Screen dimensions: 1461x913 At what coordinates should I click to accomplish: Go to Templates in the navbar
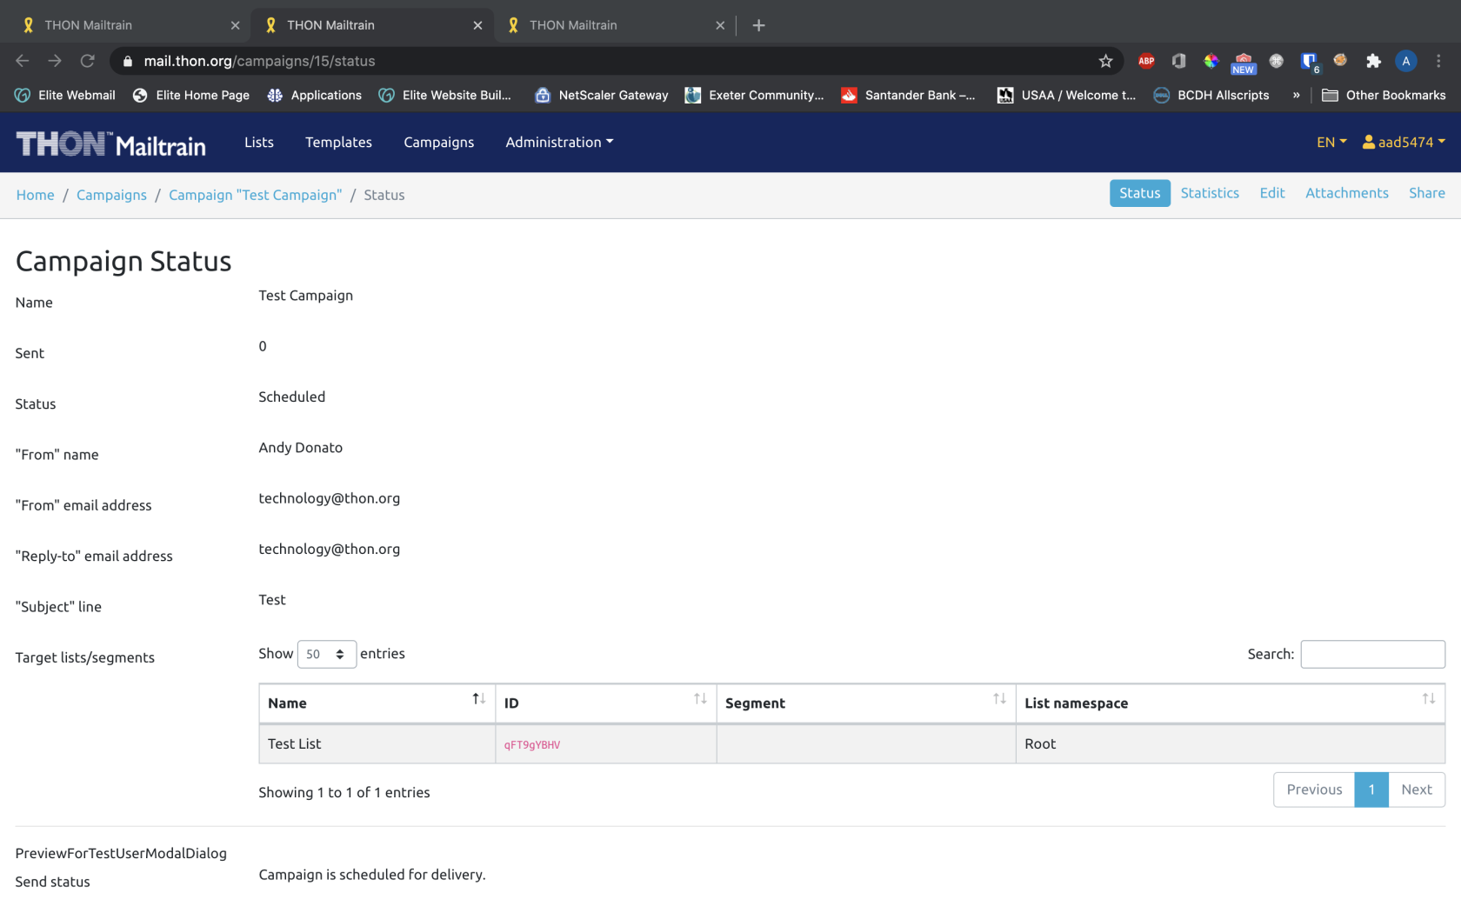338,142
